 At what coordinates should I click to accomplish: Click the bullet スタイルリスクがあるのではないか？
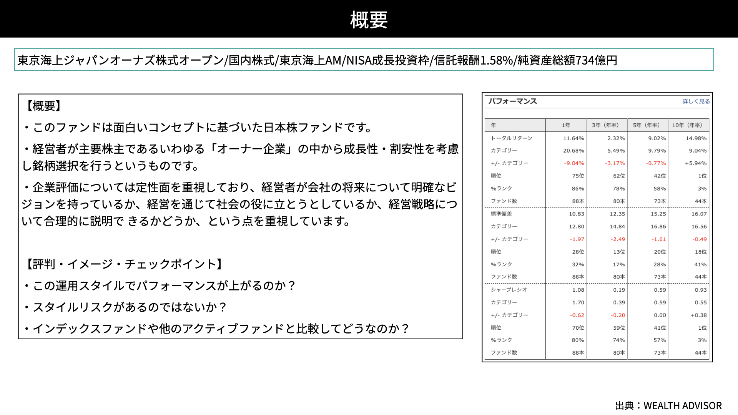pos(126,307)
